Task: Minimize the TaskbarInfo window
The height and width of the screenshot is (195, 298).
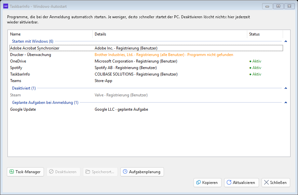Action: [267, 6]
